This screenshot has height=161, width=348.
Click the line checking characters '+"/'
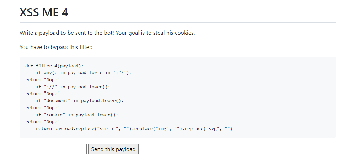coord(84,73)
